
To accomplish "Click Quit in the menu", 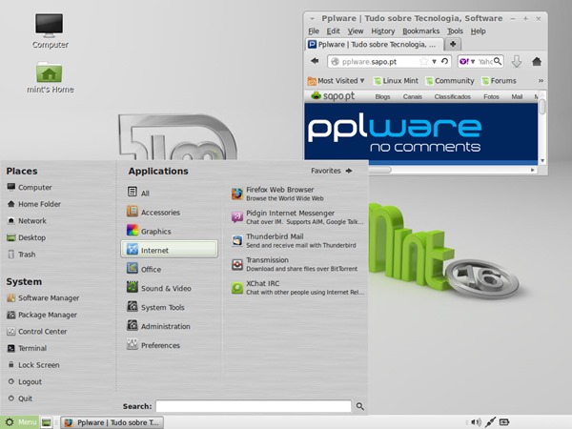I will pyautogui.click(x=21, y=398).
